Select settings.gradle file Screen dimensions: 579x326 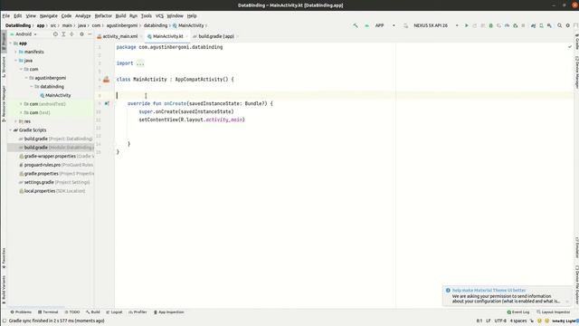pos(54,182)
